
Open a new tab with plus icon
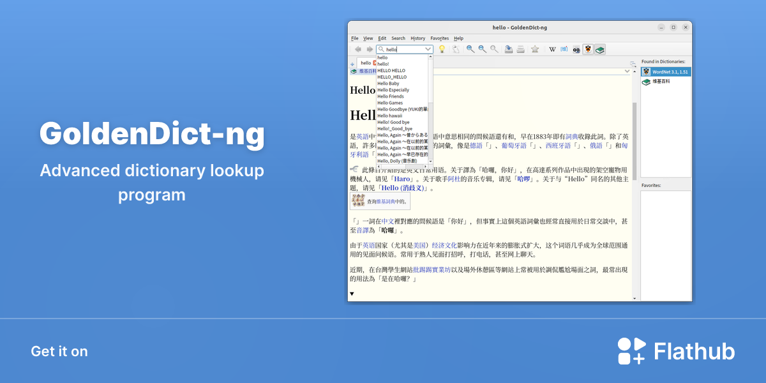[x=352, y=64]
